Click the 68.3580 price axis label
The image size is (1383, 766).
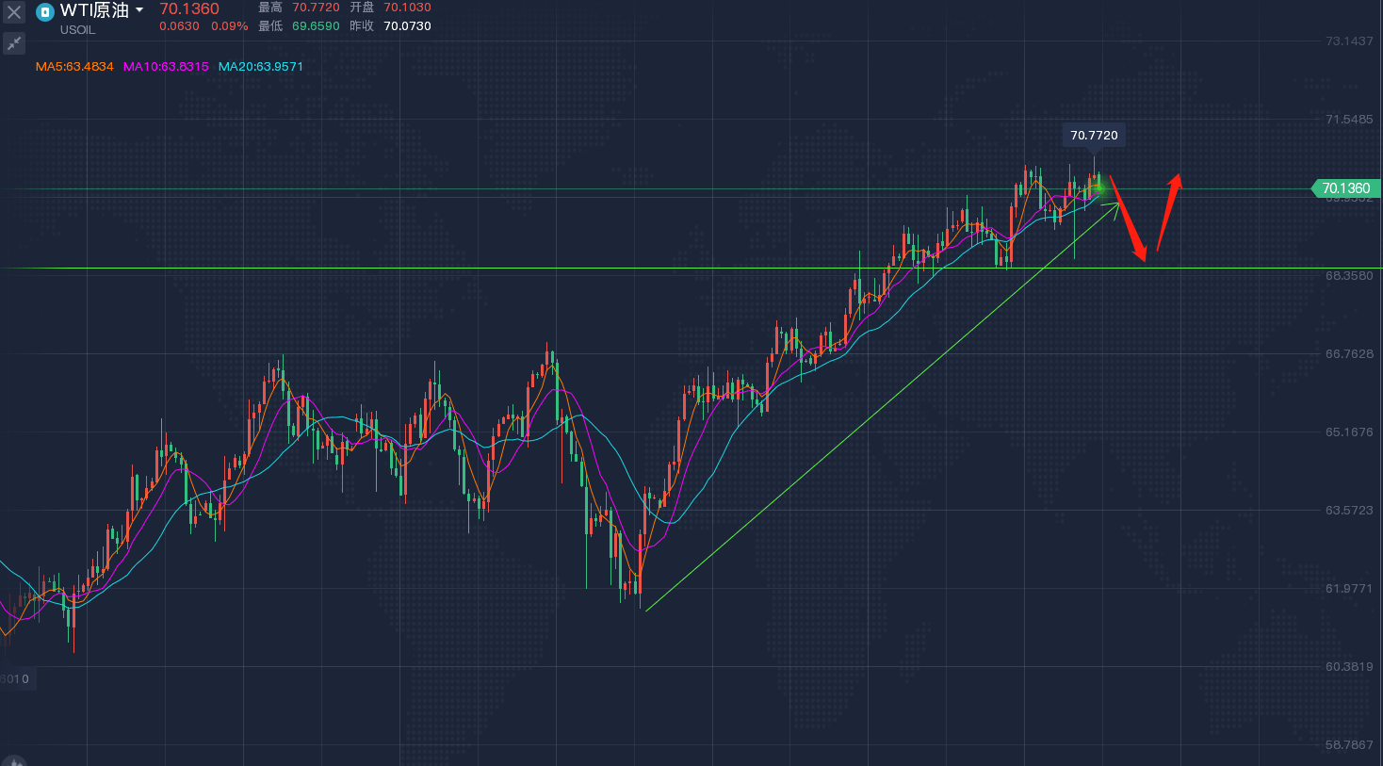pos(1349,276)
